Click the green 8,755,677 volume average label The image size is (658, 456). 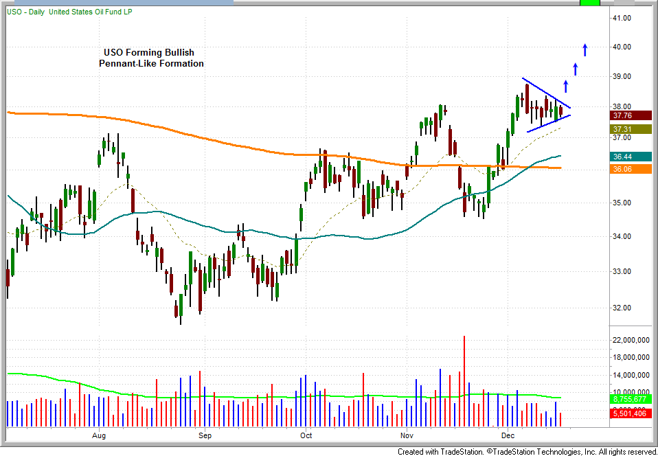click(x=632, y=400)
